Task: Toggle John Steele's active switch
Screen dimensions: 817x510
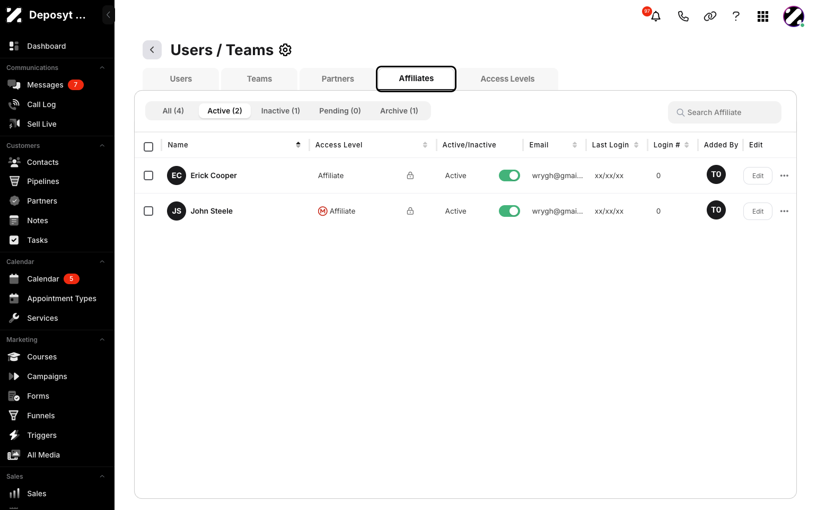Action: coord(509,211)
